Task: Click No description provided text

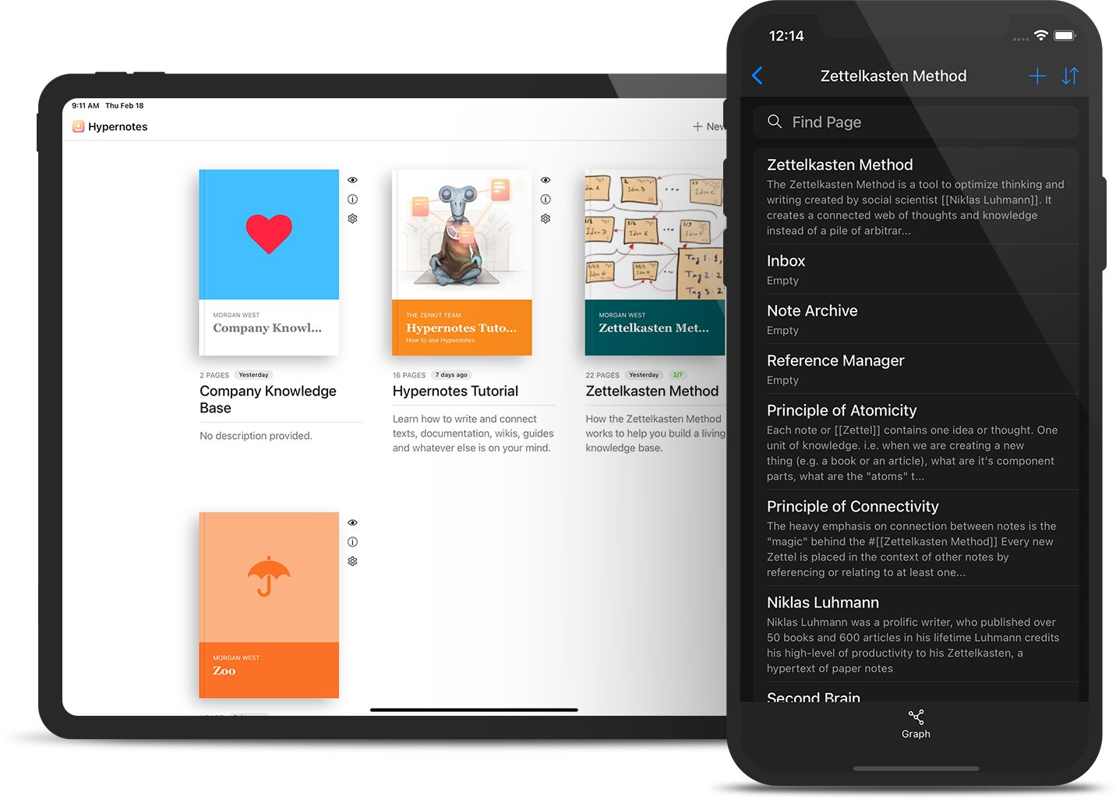Action: [x=256, y=436]
